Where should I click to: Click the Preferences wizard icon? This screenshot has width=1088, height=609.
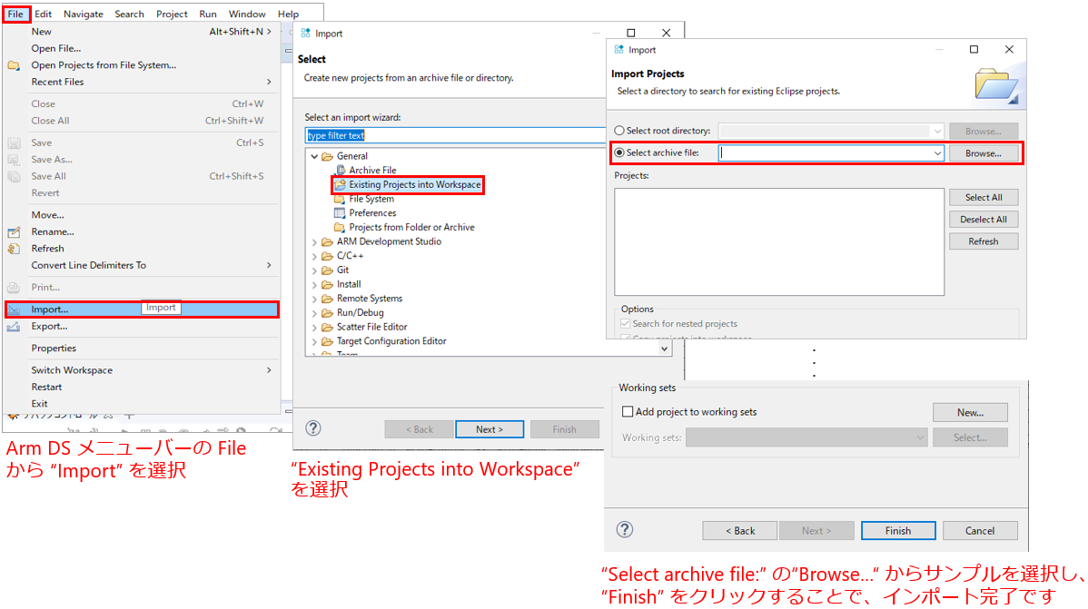[341, 213]
